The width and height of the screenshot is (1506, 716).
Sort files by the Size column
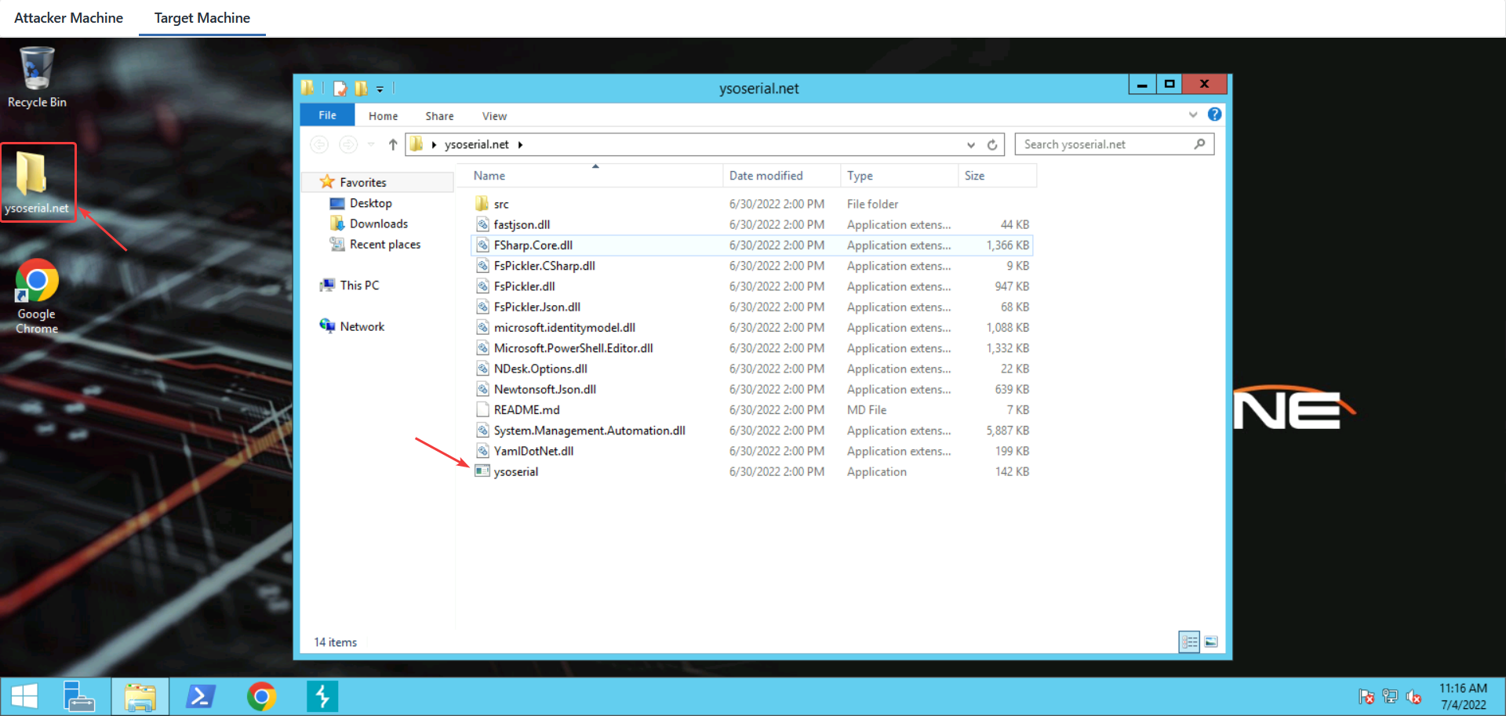[x=974, y=176]
